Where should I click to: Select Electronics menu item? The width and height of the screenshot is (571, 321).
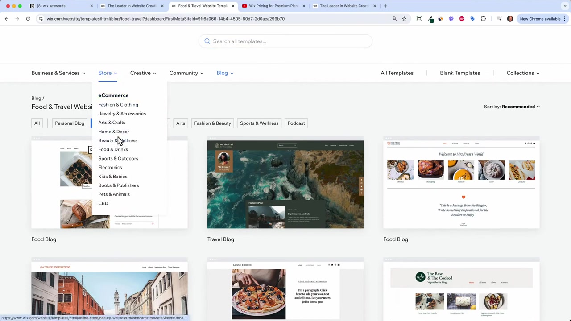click(110, 167)
